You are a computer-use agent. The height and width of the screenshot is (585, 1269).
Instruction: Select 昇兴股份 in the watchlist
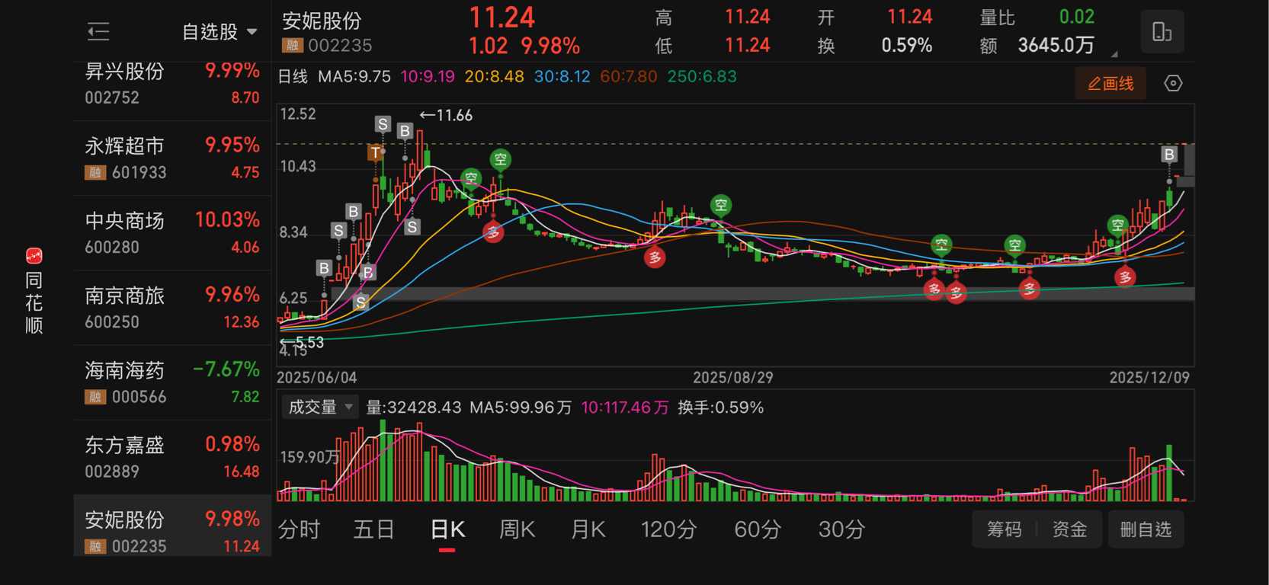(172, 84)
